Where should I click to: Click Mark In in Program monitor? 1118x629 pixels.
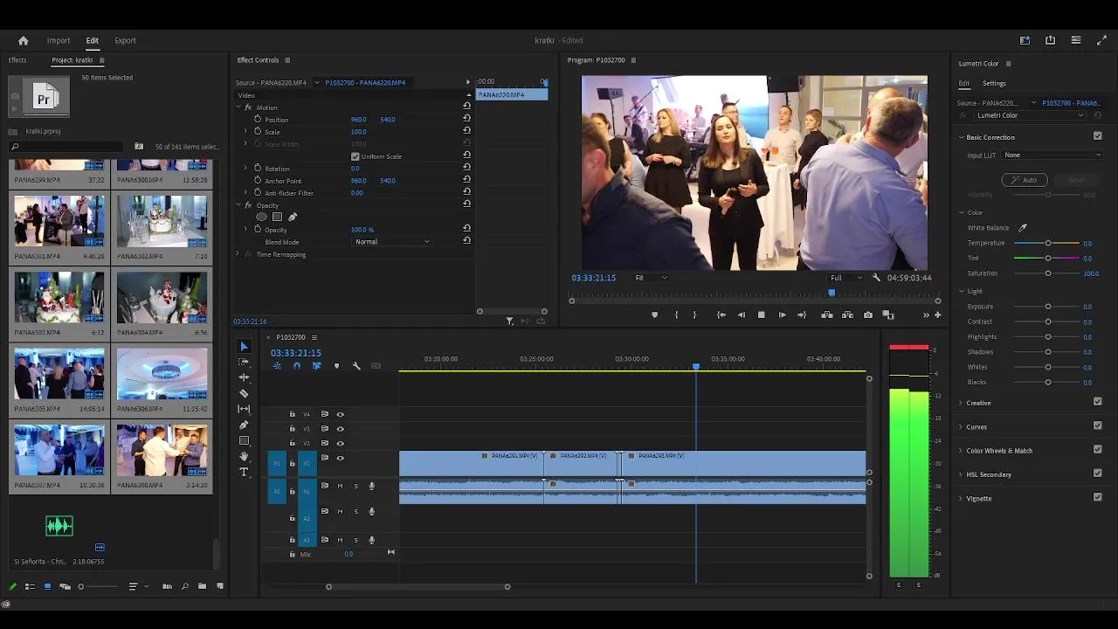[676, 314]
